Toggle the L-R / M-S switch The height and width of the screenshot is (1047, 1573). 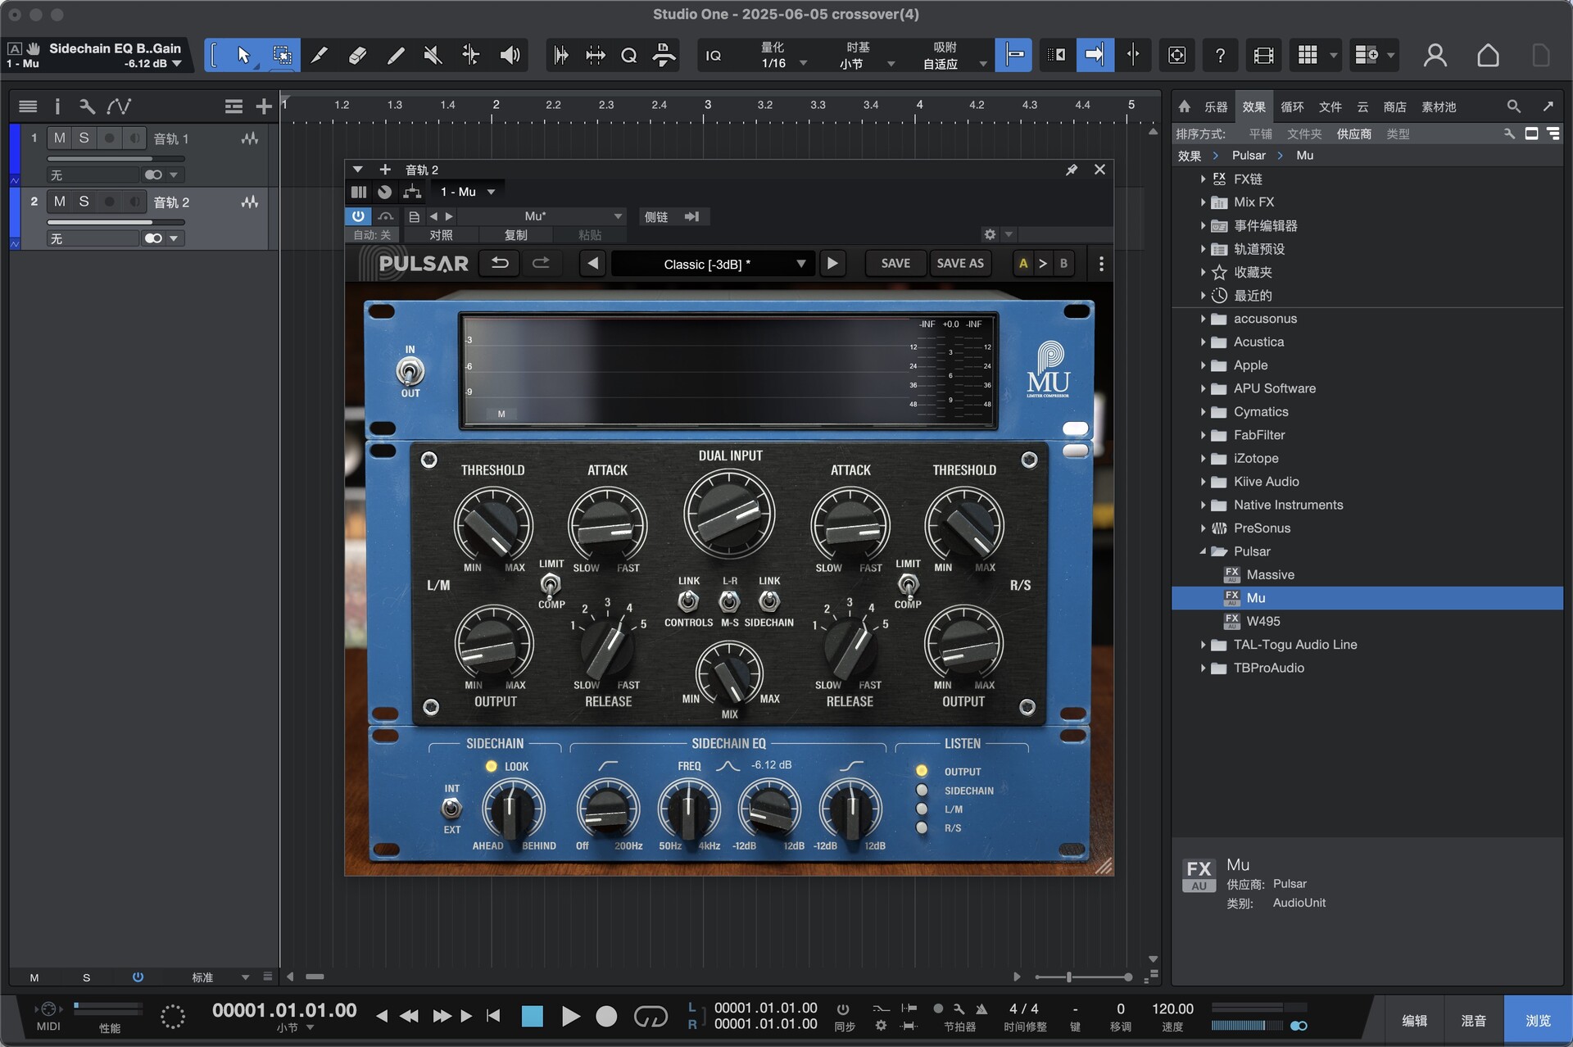point(728,601)
